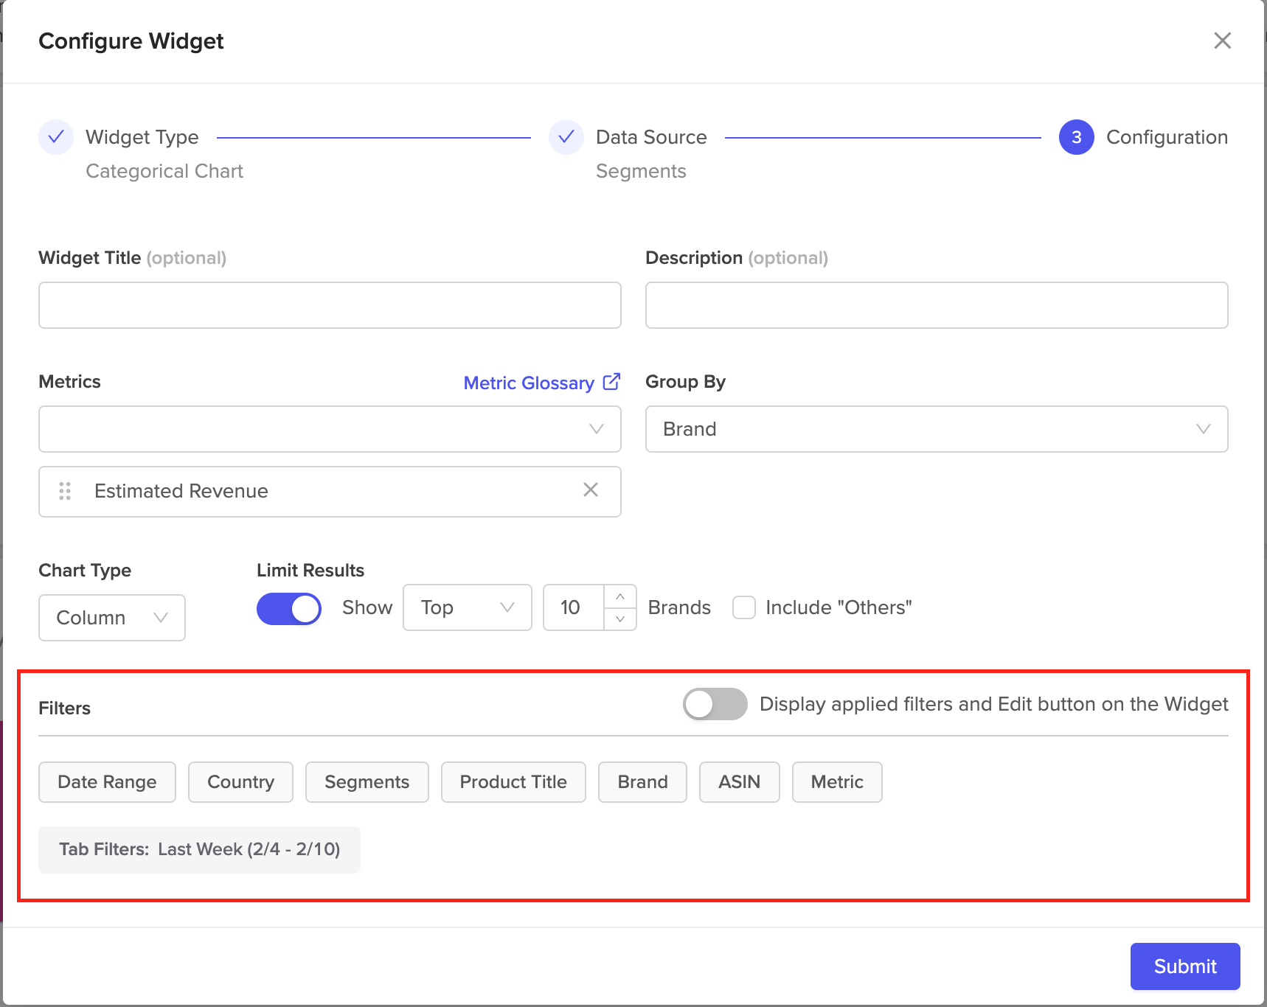Open the Metric Glossary link
1267x1007 pixels.
coord(529,383)
